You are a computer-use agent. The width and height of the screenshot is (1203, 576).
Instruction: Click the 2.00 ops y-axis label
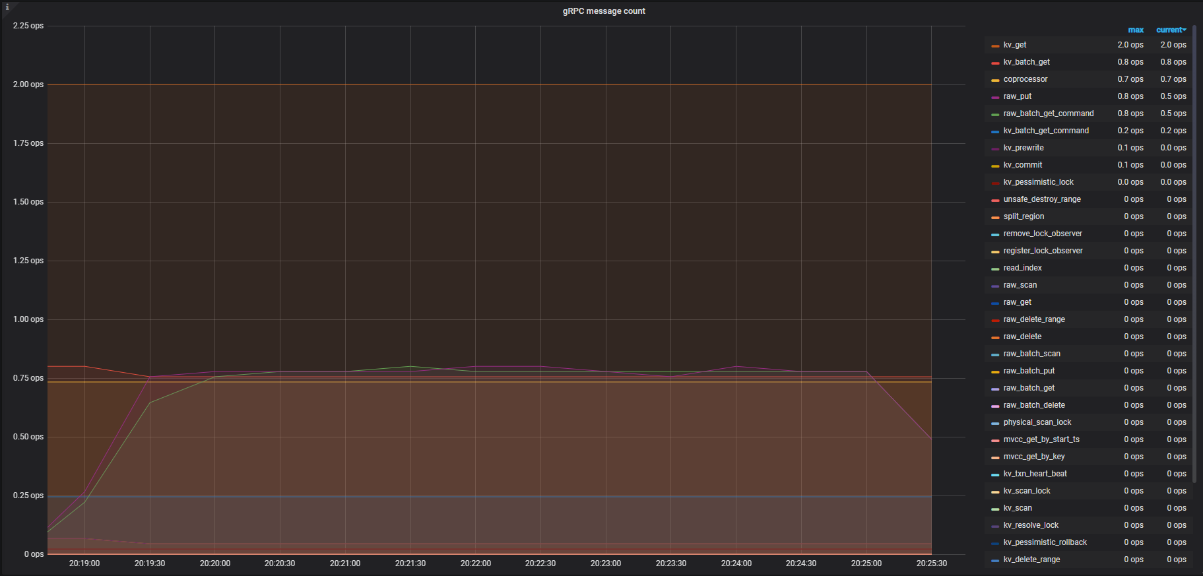point(28,84)
